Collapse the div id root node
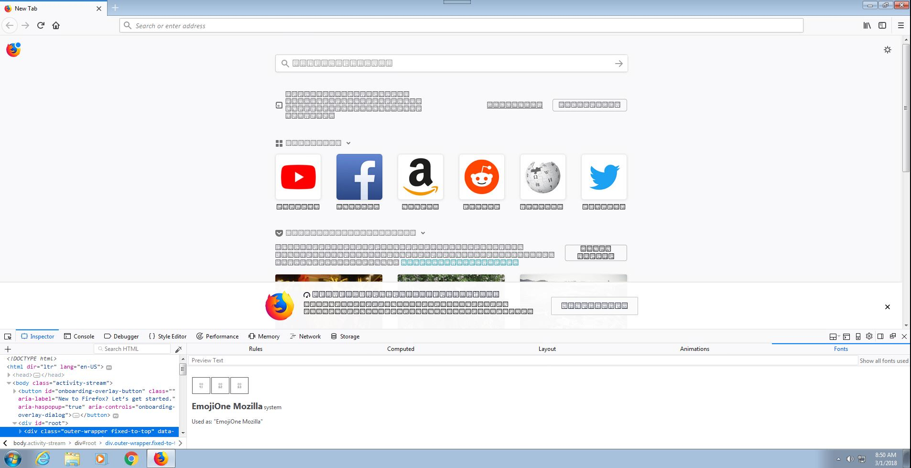 pos(15,423)
